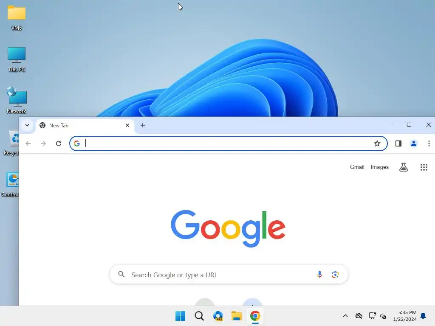Show hidden system tray icons
435x326 pixels.
[x=345, y=316]
